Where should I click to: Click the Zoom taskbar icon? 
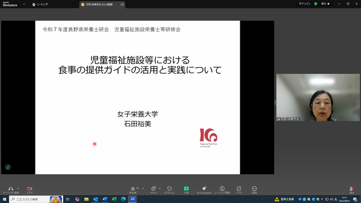pyautogui.click(x=133, y=199)
